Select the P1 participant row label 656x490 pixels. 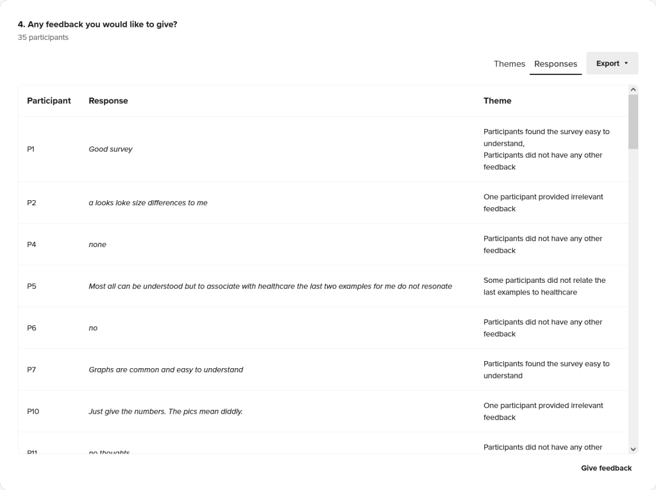(31, 149)
